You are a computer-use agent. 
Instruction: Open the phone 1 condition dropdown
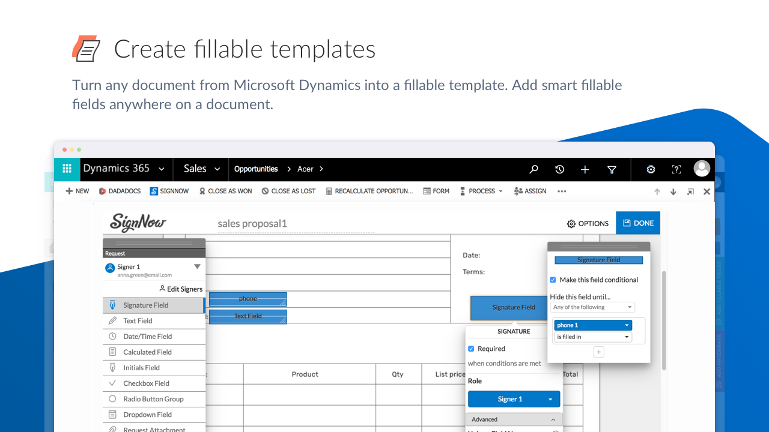(592, 325)
